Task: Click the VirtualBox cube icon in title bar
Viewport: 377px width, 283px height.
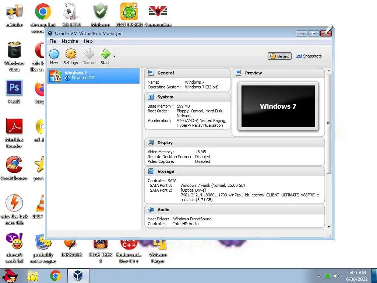Action: 50,33
